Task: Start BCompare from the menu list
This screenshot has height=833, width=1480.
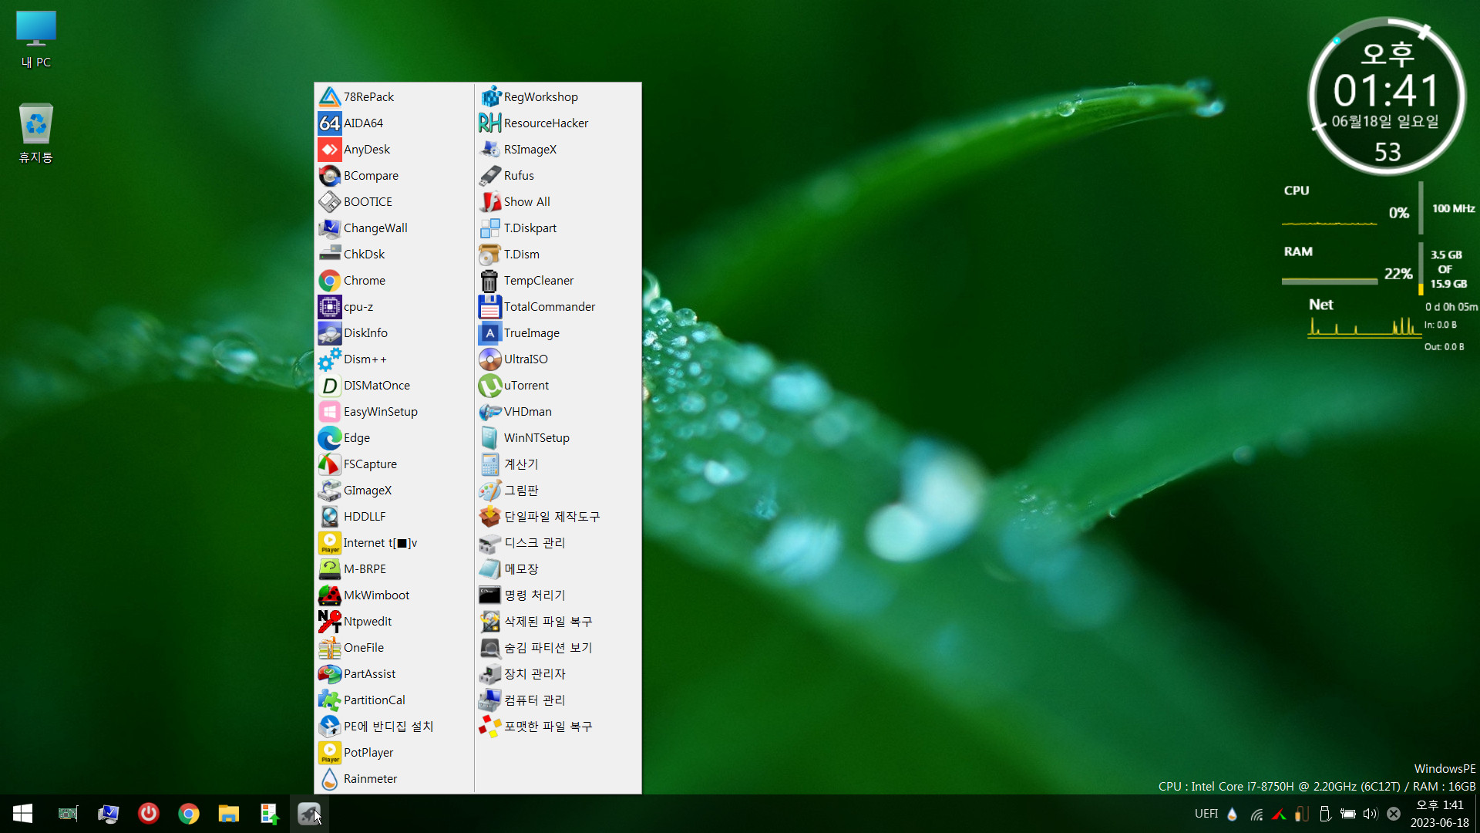Action: point(394,176)
